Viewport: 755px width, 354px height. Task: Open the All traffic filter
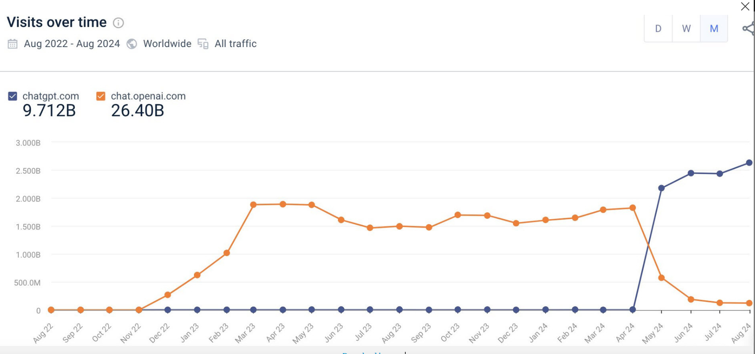(x=235, y=44)
